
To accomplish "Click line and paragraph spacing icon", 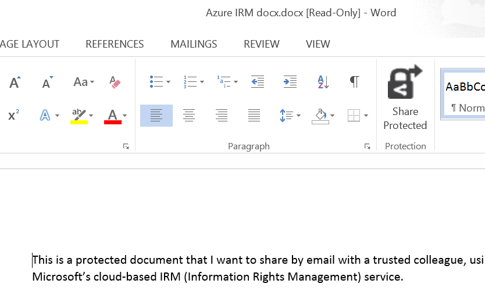I will [287, 116].
